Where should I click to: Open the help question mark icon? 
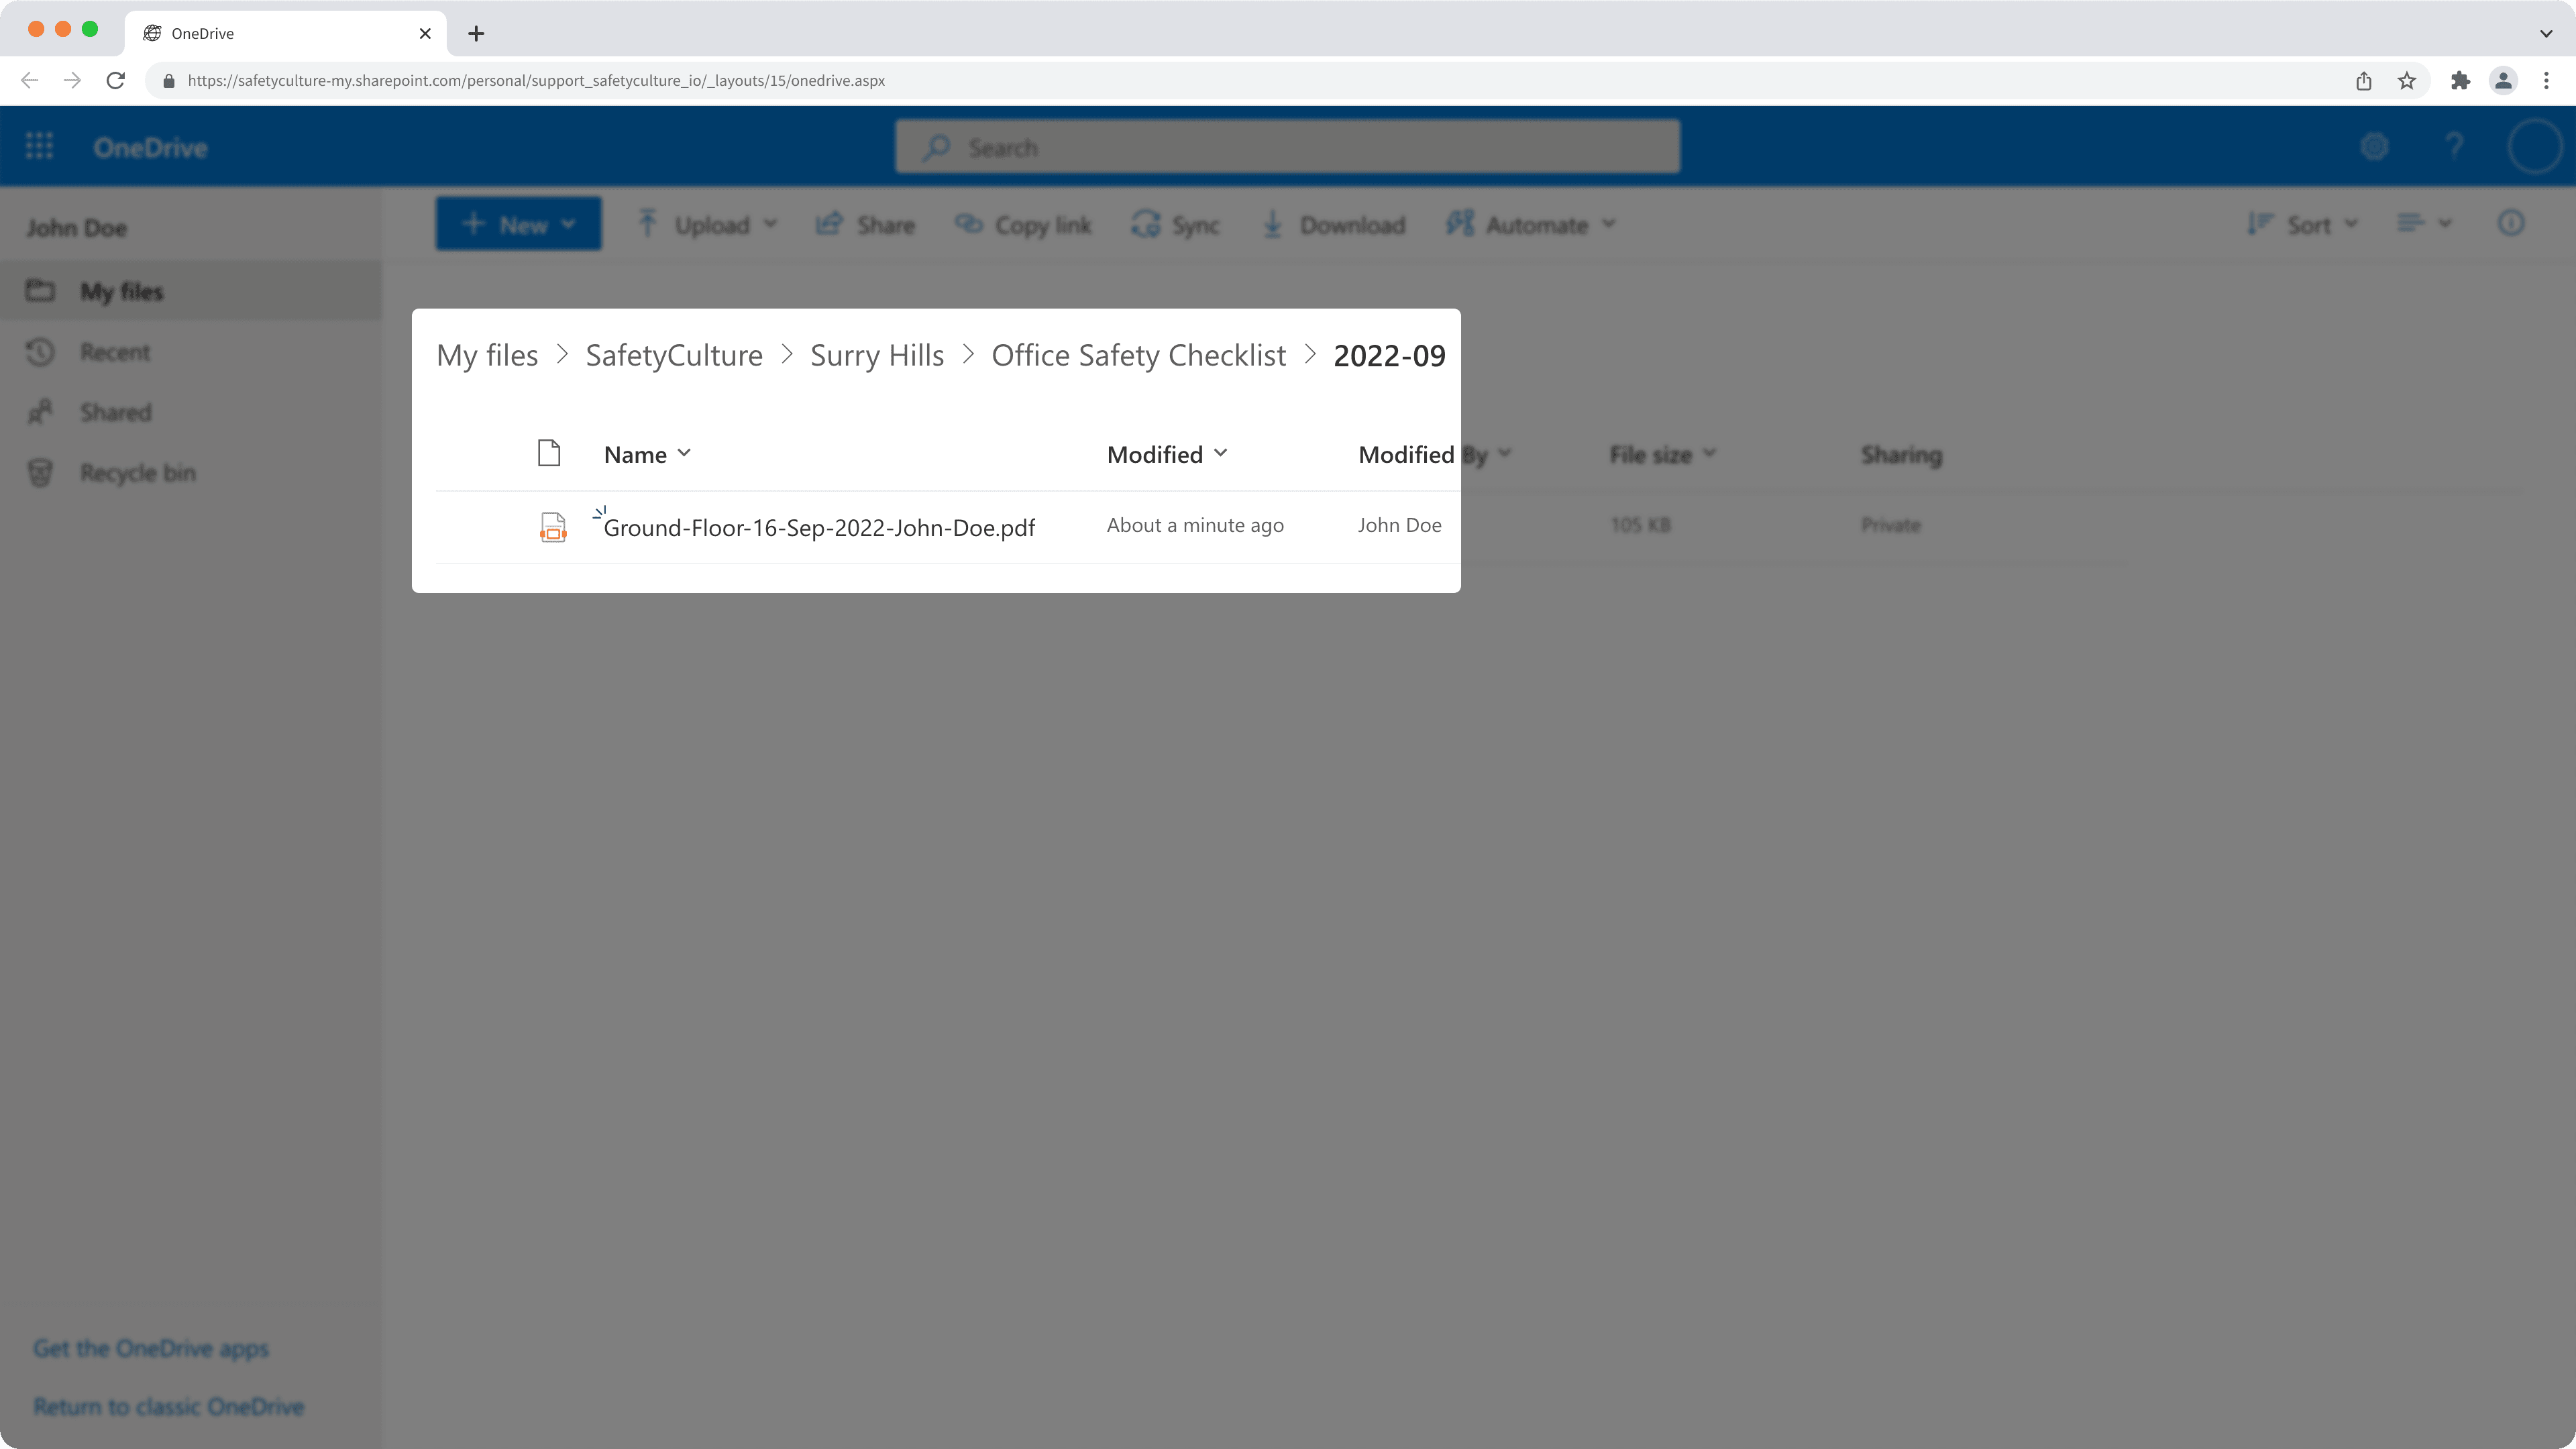pyautogui.click(x=2456, y=146)
